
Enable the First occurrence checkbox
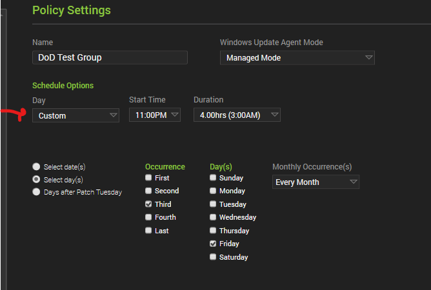pyautogui.click(x=149, y=178)
